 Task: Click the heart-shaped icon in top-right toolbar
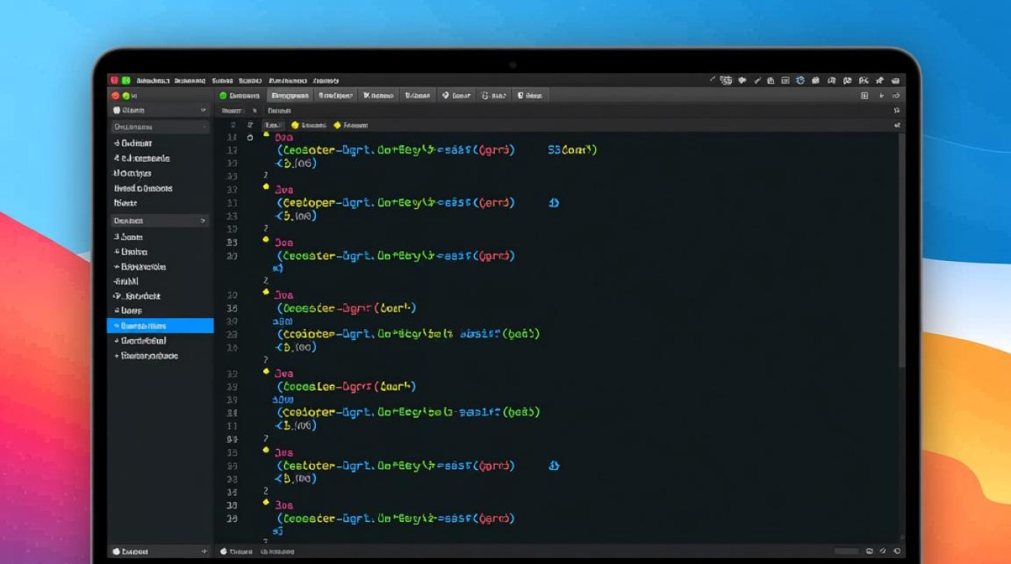742,80
